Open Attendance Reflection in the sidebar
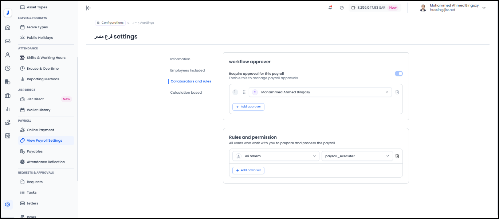This screenshot has height=219, width=499. tap(46, 162)
